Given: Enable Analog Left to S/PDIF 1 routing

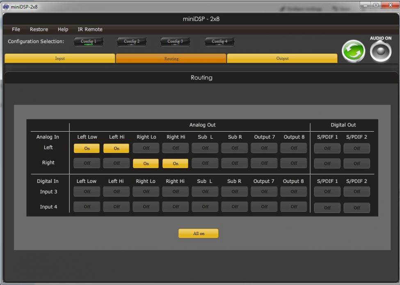Looking at the screenshot, I should (x=327, y=148).
